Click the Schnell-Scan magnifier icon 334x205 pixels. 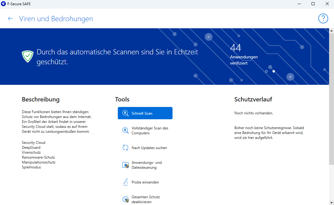point(125,113)
